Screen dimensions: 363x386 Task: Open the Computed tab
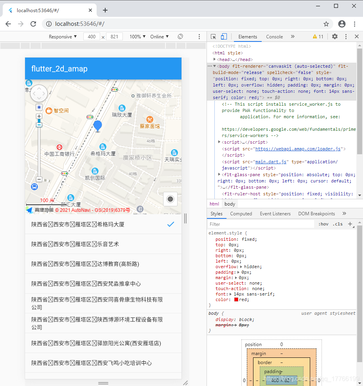click(241, 214)
